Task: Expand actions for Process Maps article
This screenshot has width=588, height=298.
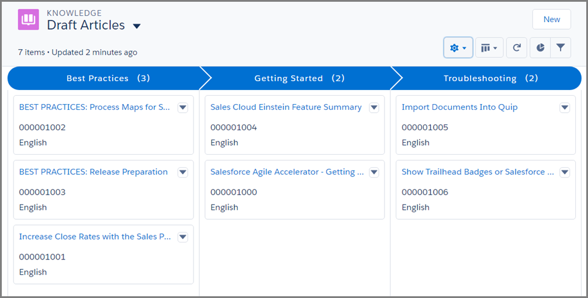Action: click(182, 108)
